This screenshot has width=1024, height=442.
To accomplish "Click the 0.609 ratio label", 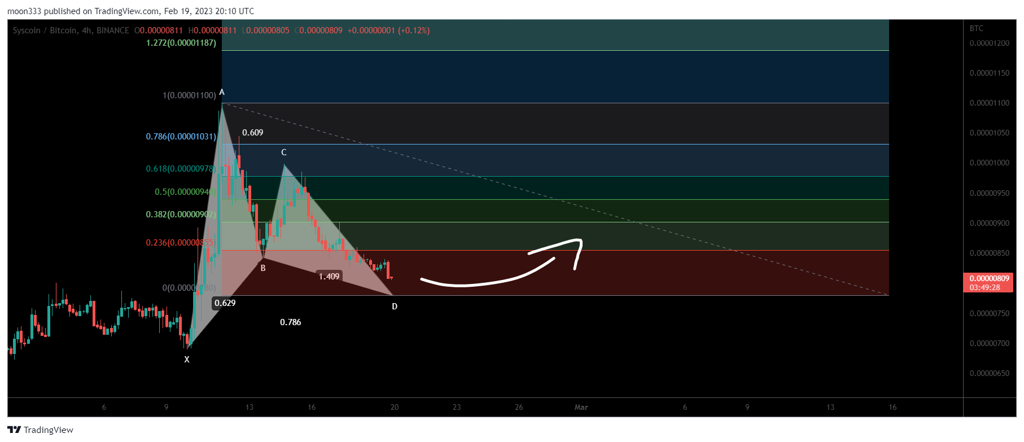I will [253, 133].
